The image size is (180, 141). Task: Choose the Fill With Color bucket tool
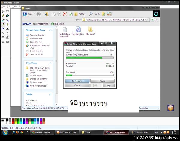[7, 16]
